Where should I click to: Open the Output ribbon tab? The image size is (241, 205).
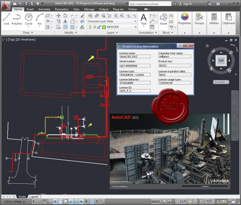[104, 9]
